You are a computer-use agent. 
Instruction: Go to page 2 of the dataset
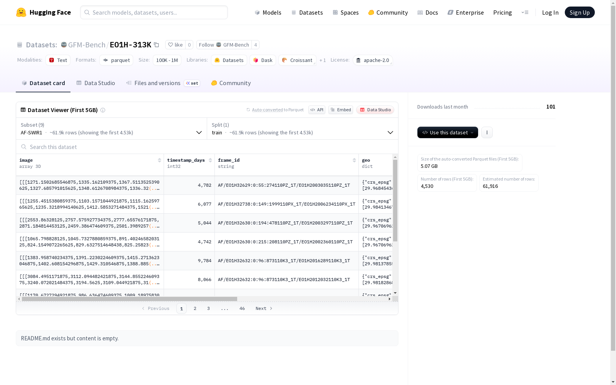195,308
